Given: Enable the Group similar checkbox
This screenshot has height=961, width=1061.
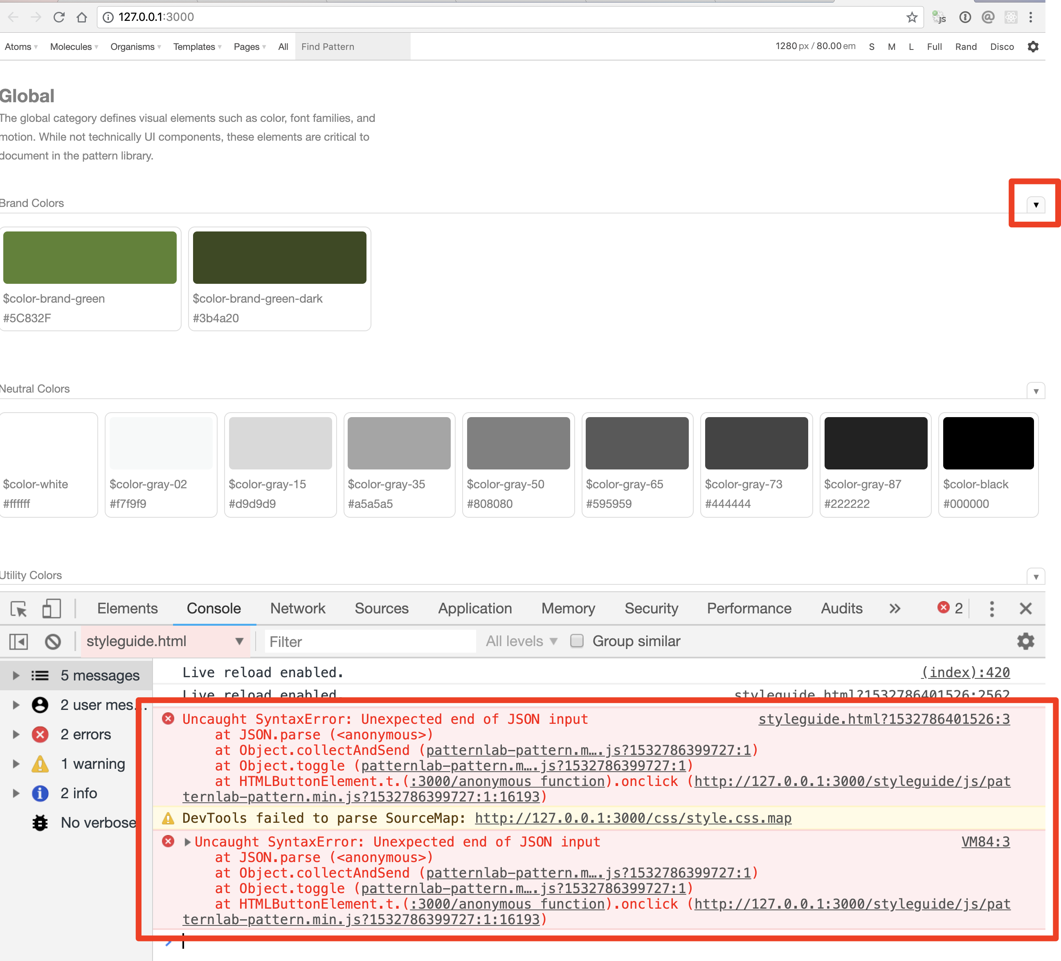Looking at the screenshot, I should 577,641.
